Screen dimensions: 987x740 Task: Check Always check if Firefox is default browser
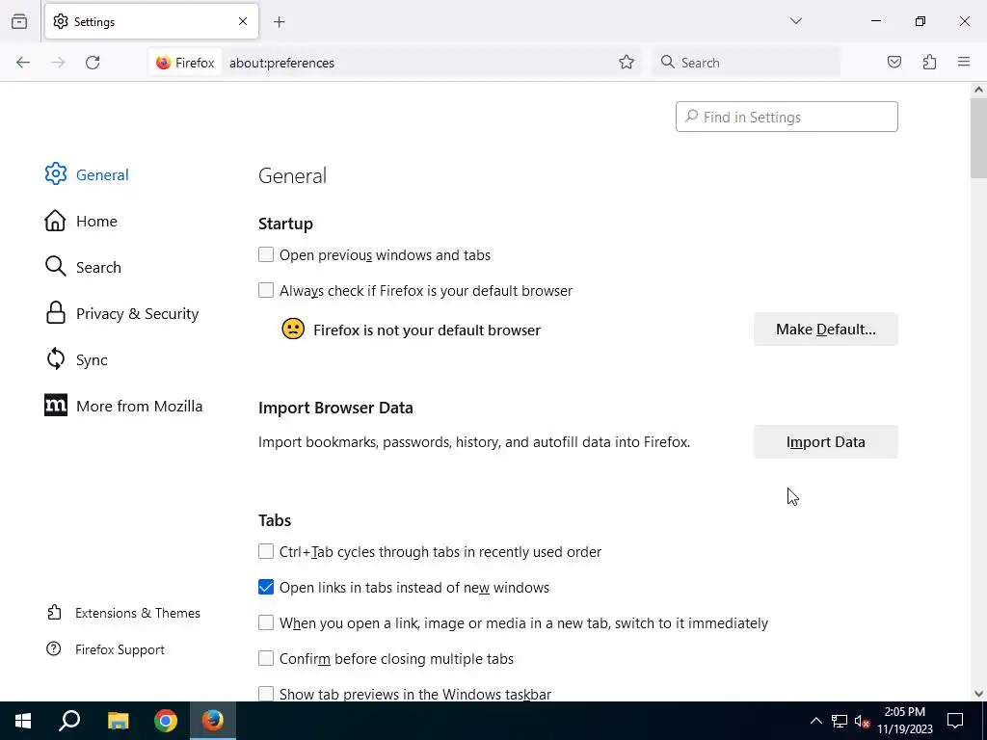click(x=266, y=290)
